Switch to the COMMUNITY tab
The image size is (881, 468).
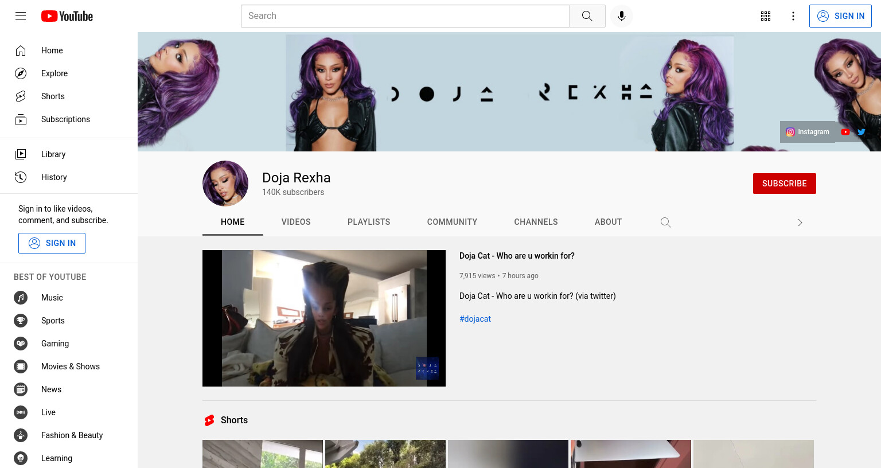click(452, 222)
